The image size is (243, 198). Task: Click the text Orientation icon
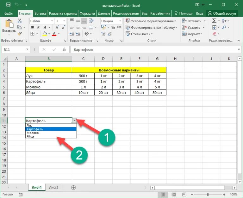(87, 34)
